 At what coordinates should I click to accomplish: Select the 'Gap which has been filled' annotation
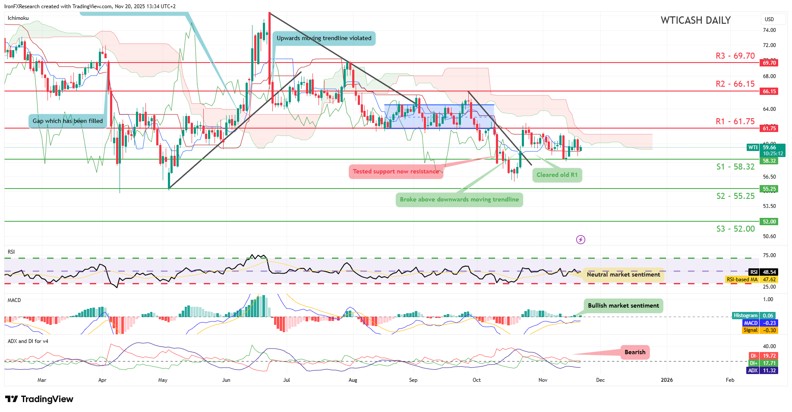coord(67,121)
